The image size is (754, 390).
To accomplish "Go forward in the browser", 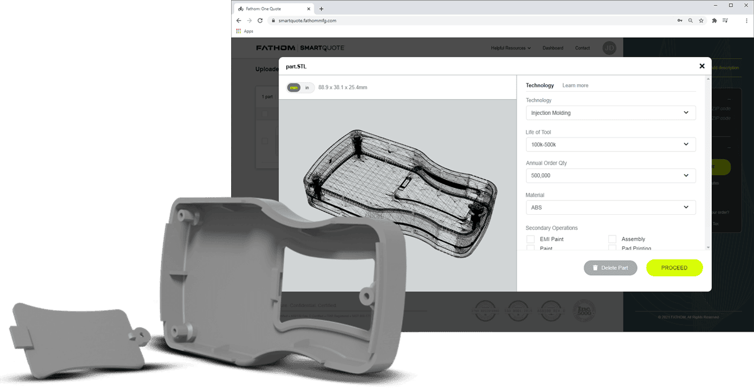I will pos(249,21).
